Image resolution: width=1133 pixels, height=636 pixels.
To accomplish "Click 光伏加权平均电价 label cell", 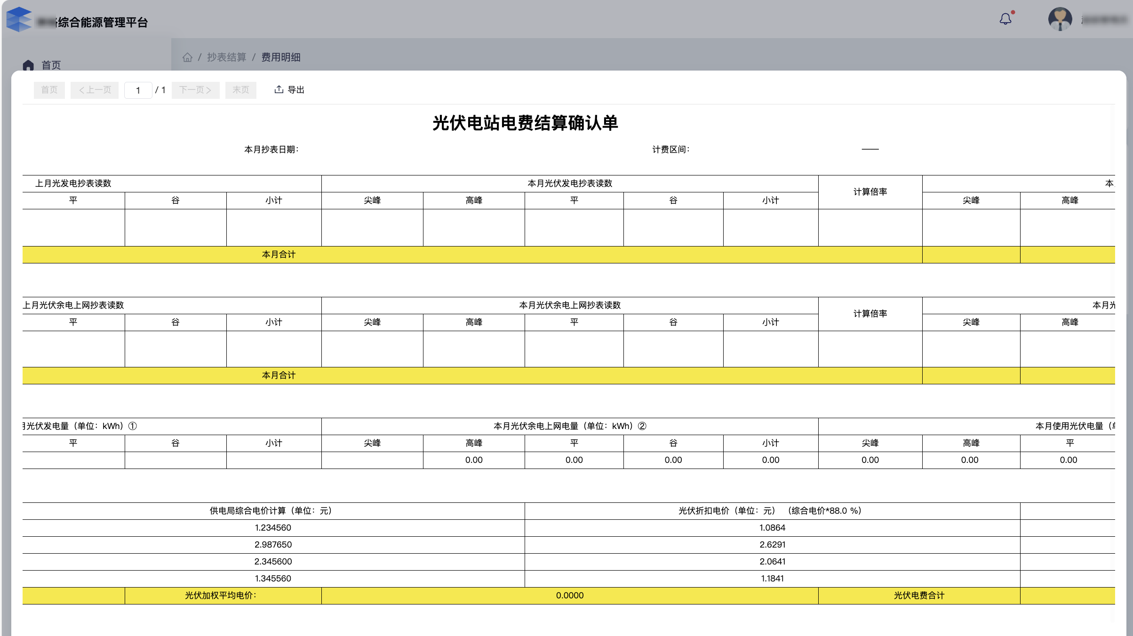I will [x=223, y=596].
